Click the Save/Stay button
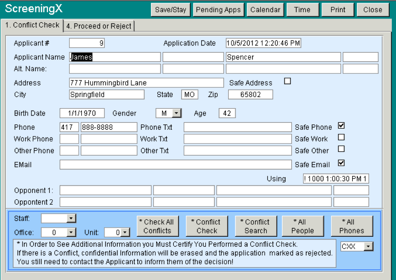 170,9
